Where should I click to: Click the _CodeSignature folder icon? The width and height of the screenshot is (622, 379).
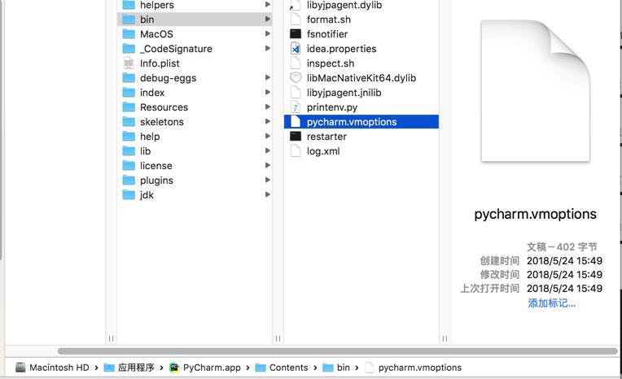(x=129, y=49)
